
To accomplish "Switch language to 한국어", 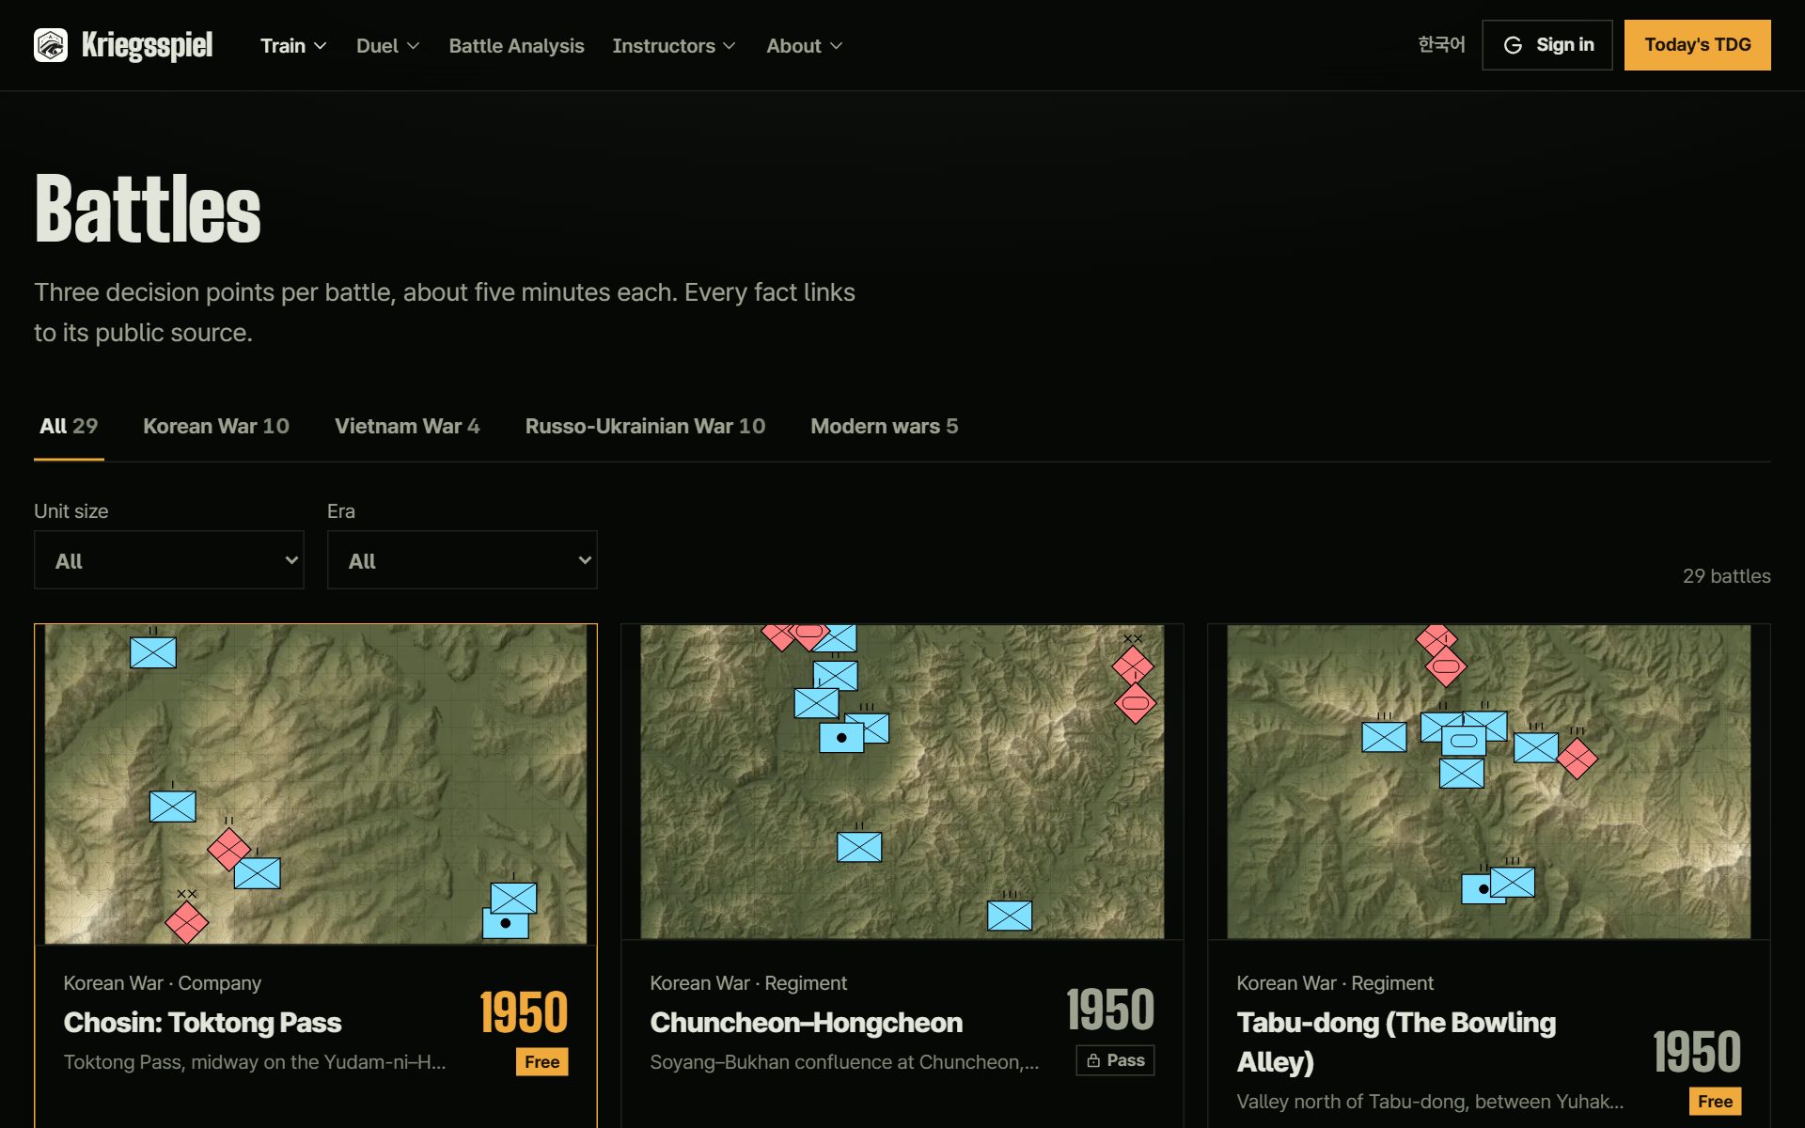I will point(1441,45).
